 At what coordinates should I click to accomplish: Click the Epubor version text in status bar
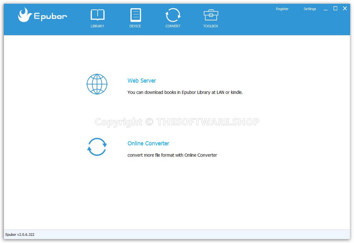click(x=20, y=235)
